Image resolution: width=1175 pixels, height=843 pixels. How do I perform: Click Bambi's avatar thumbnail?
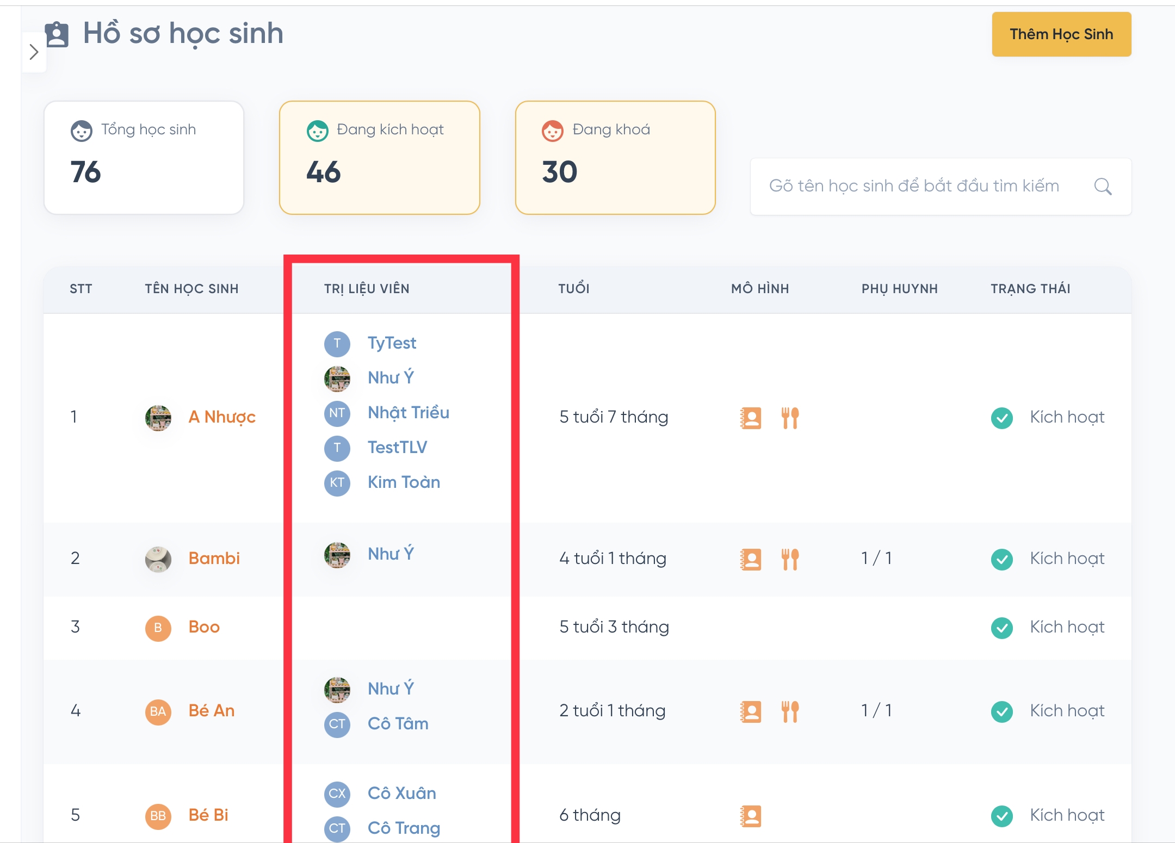158,559
